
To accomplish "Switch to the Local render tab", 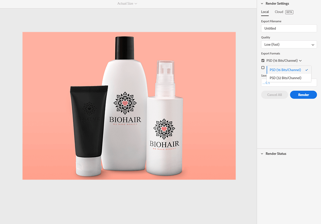I will [x=265, y=12].
